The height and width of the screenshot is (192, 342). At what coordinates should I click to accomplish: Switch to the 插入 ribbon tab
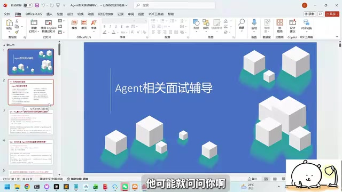49,14
